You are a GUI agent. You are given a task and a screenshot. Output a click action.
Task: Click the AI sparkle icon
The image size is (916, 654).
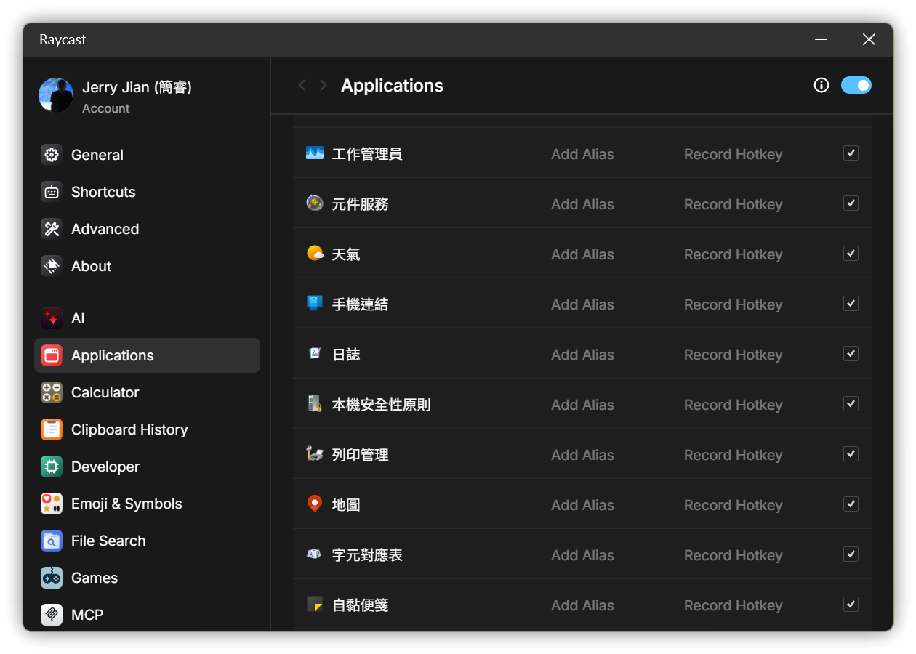(52, 318)
